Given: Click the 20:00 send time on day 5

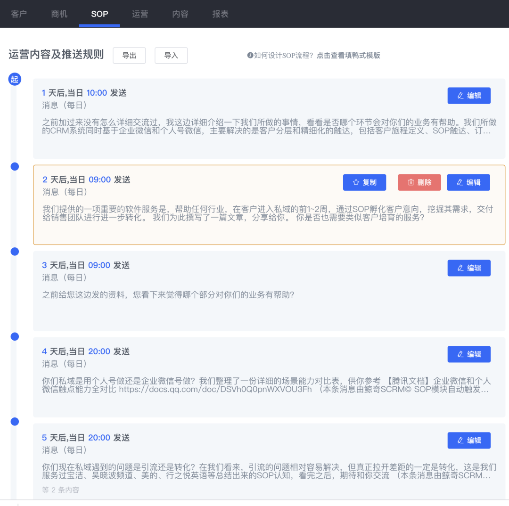Looking at the screenshot, I should point(99,438).
